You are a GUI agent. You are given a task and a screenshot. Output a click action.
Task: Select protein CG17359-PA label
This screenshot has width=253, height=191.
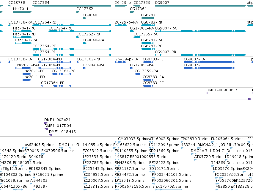tap(147, 71)
